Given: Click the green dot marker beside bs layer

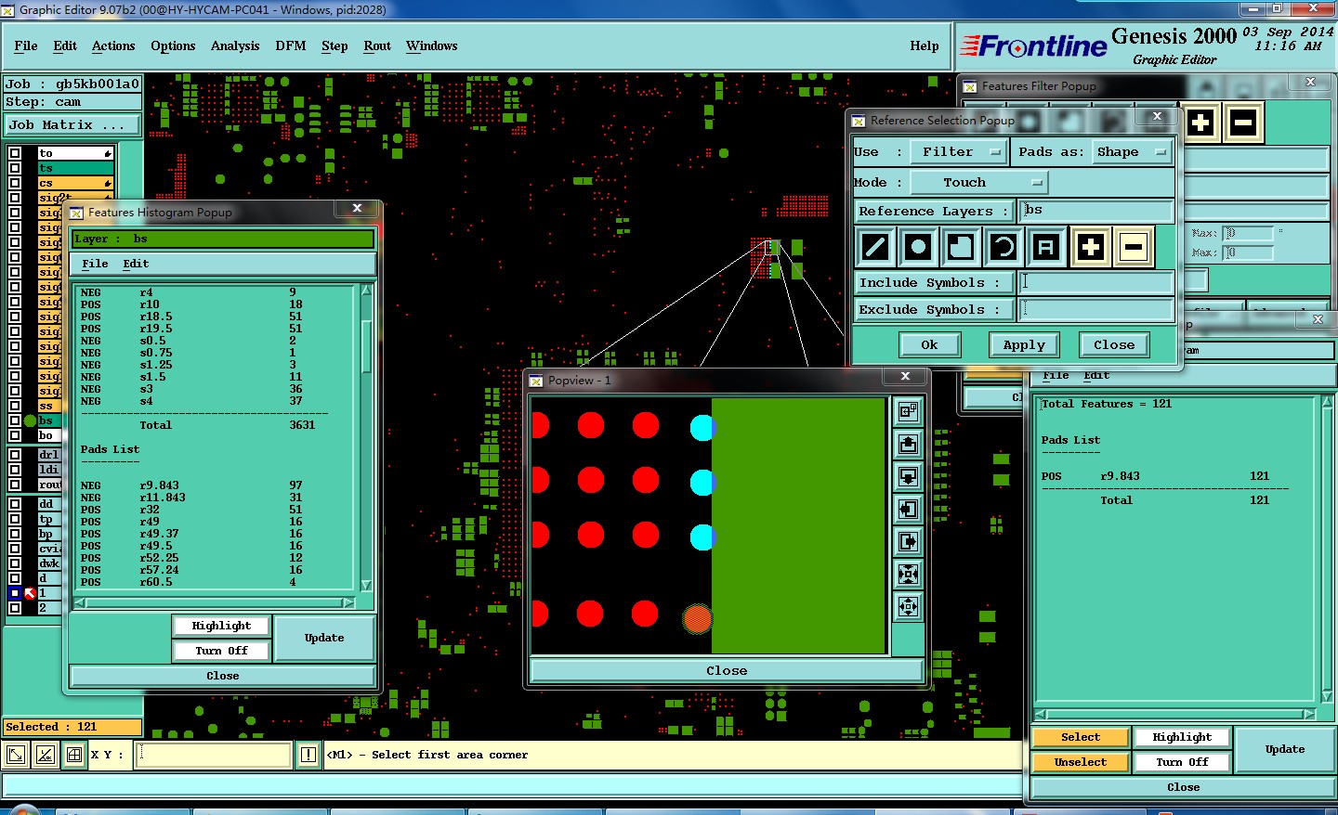Looking at the screenshot, I should pyautogui.click(x=30, y=420).
